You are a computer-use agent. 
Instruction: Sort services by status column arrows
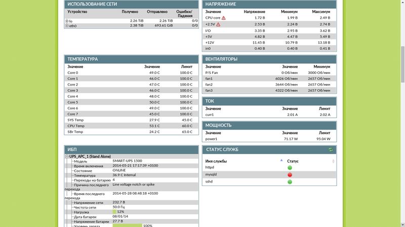pyautogui.click(x=333, y=161)
